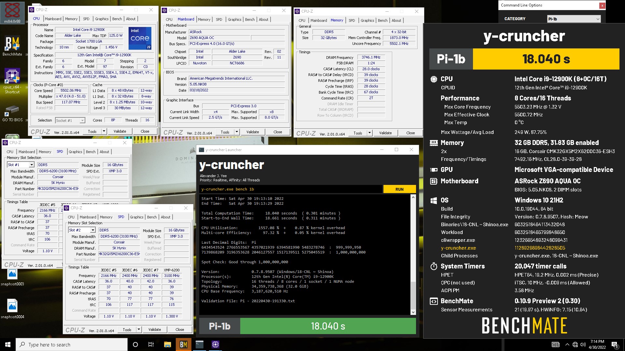
Task: Expand Tools arrow in CPU-Z CPU window
Action: tap(104, 131)
